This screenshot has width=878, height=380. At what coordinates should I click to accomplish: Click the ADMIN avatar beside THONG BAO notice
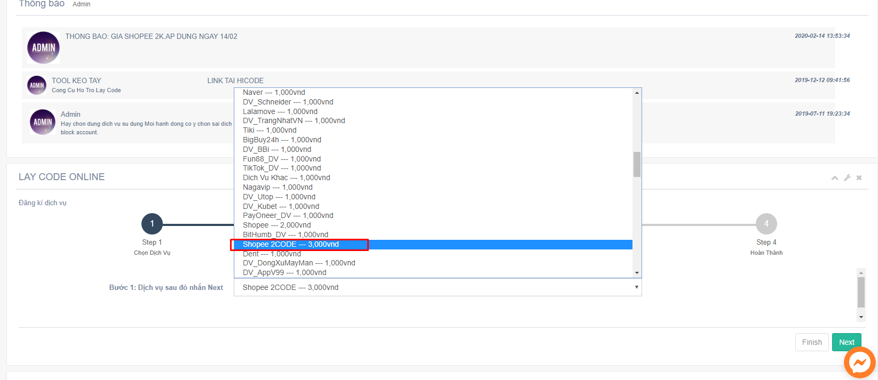point(43,47)
